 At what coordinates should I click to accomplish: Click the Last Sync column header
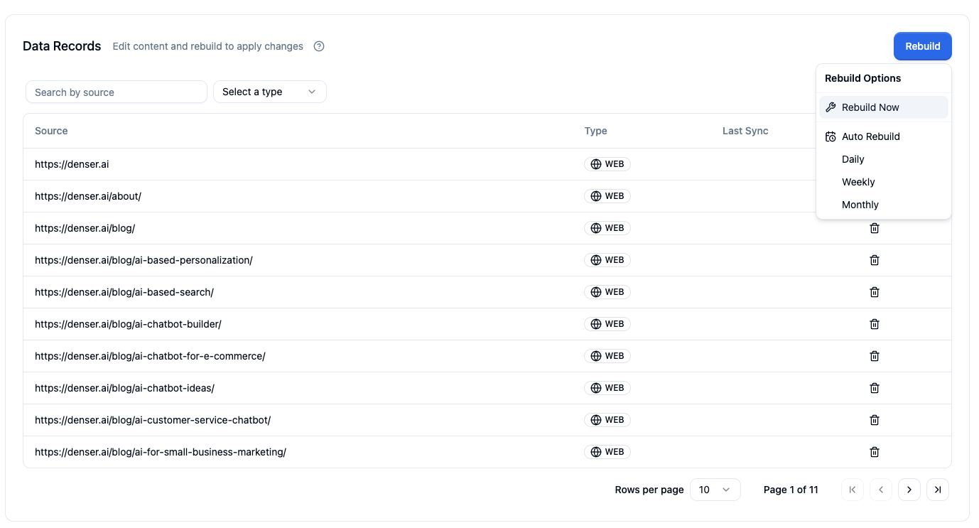(745, 131)
